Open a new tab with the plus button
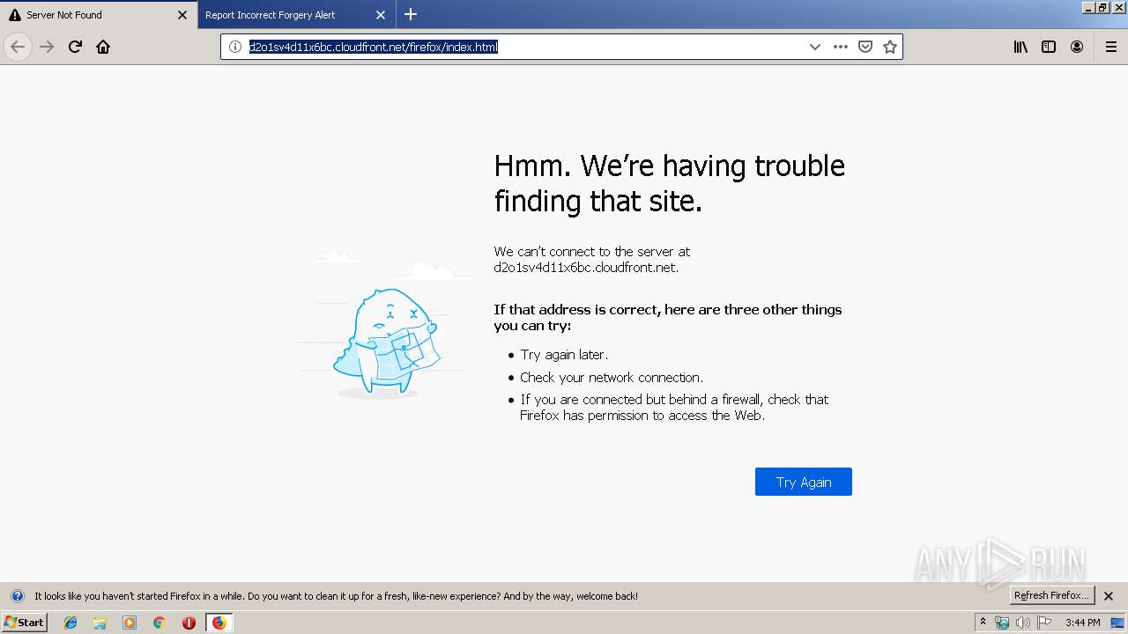The width and height of the screenshot is (1128, 634). coord(411,14)
